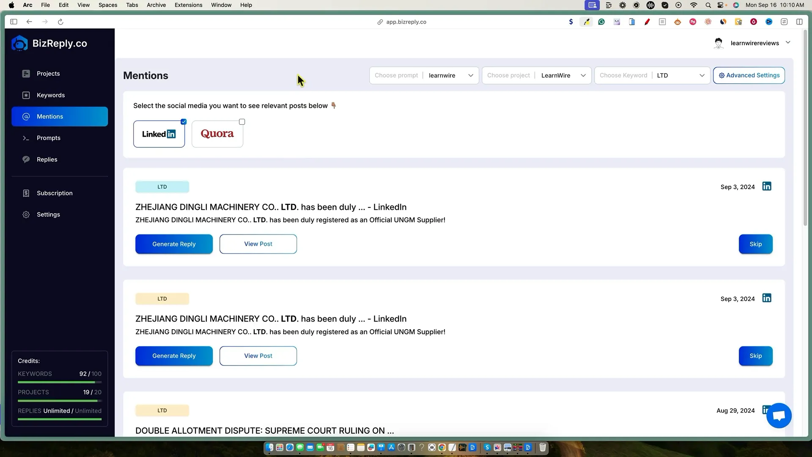
Task: Click View Post on second mention
Action: (258, 356)
